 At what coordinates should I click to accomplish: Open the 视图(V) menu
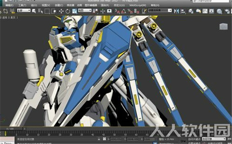(x=46, y=5)
